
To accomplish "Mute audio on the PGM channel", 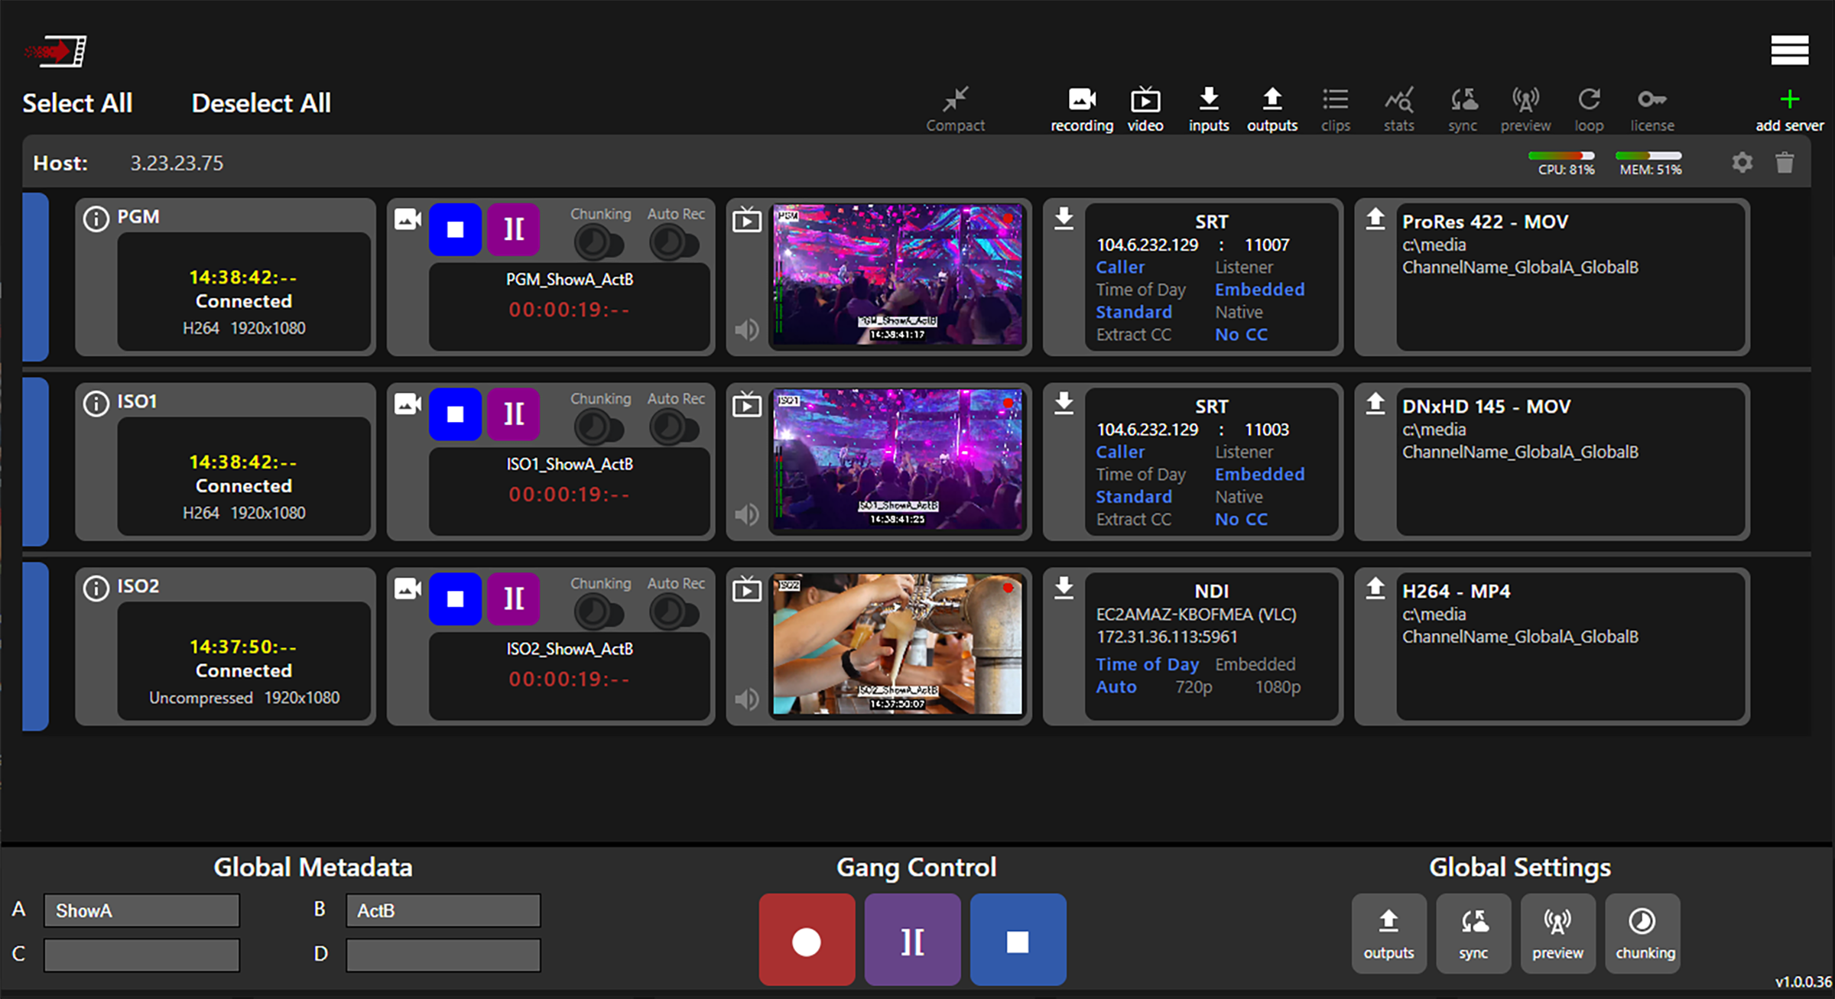I will [745, 329].
